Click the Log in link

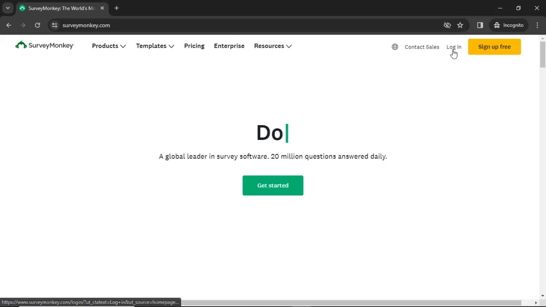pos(454,47)
